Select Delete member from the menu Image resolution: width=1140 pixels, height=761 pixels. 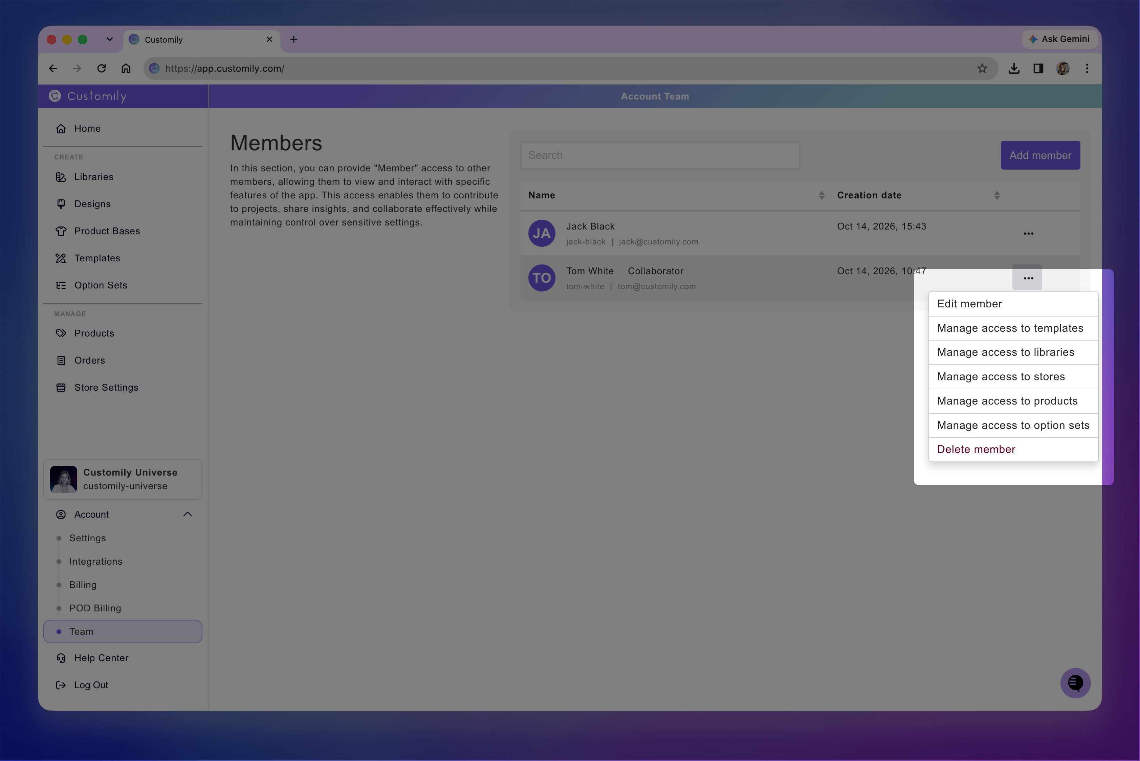tap(1013, 450)
